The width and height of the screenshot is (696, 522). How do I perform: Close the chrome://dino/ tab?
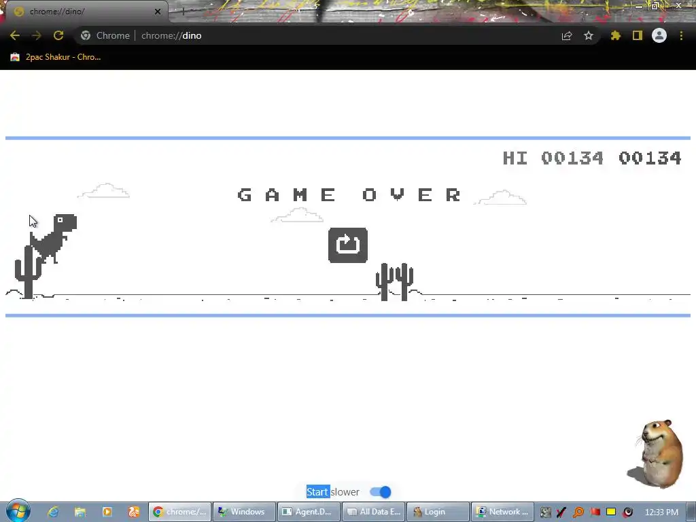coord(158,12)
